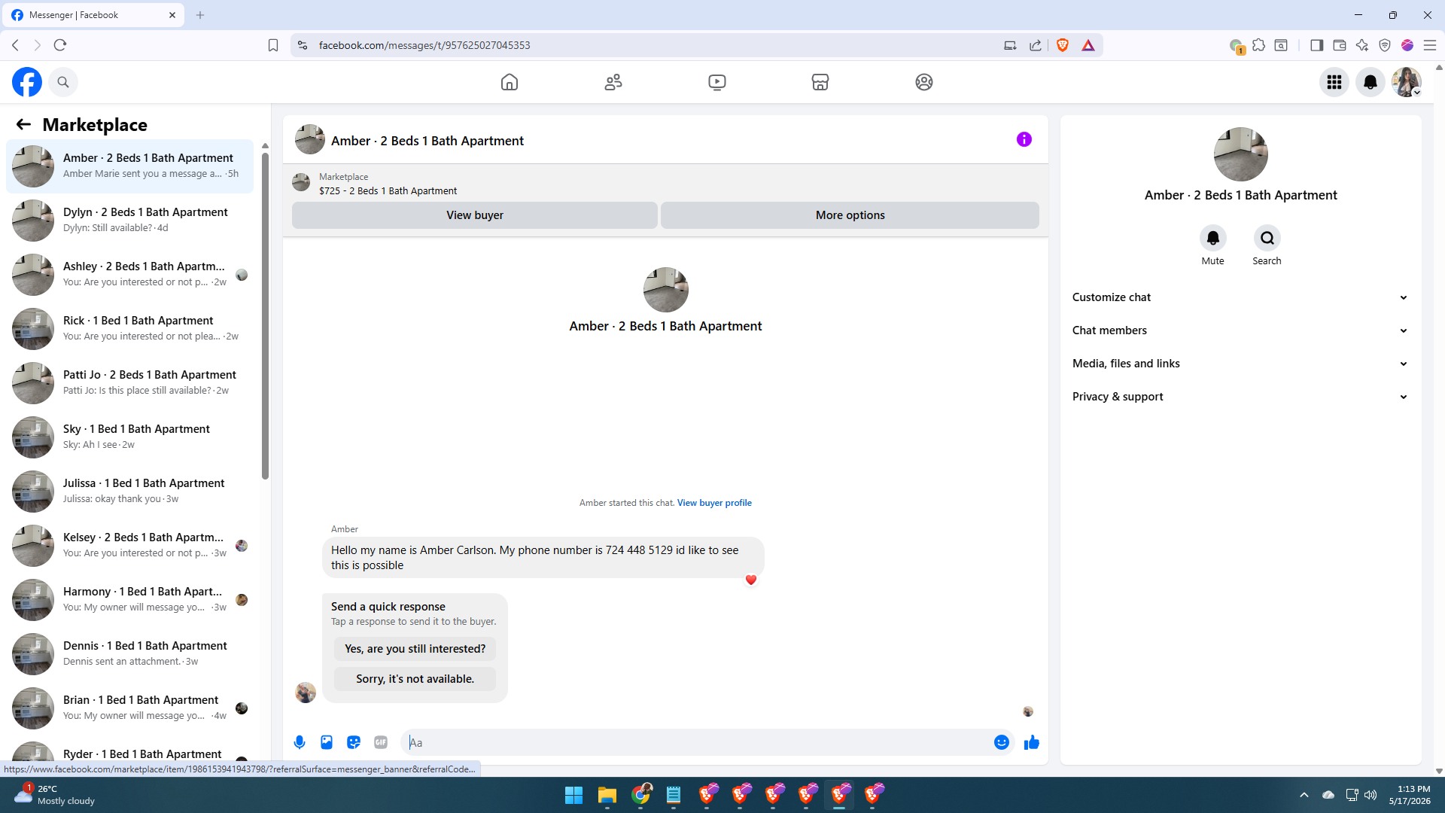Open the Sky 1 Bed conversation
This screenshot has height=813, width=1445.
click(129, 437)
